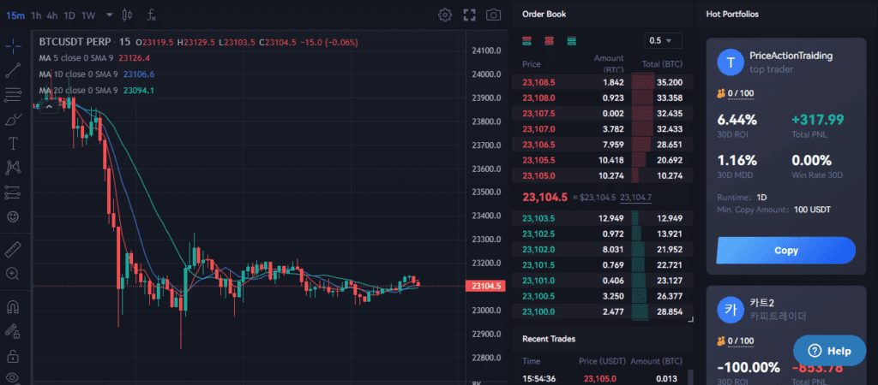
Task: Enter fullscreen chart mode
Action: [469, 15]
